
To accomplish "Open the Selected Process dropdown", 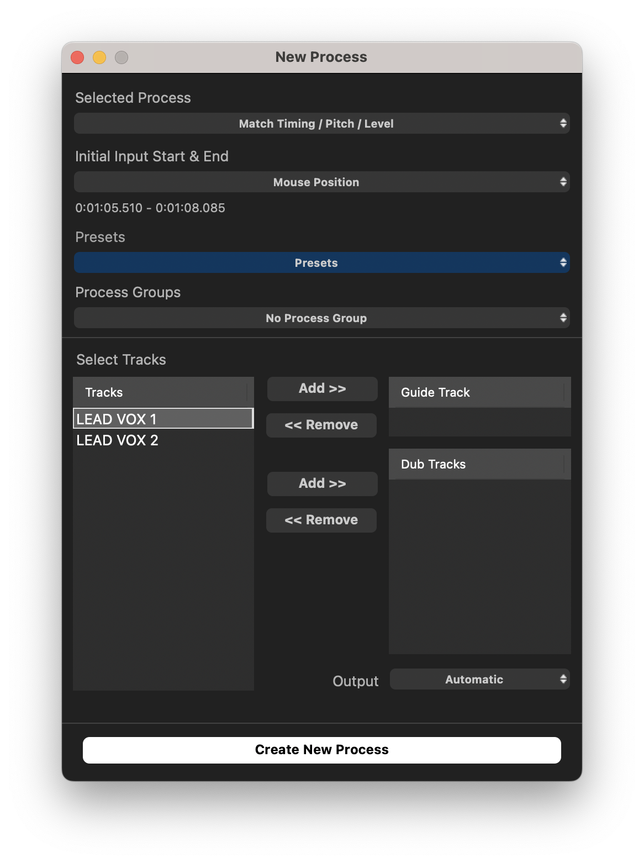I will [x=321, y=123].
